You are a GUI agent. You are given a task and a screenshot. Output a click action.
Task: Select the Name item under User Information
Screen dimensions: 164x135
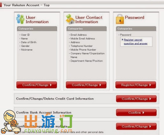(x=24, y=38)
